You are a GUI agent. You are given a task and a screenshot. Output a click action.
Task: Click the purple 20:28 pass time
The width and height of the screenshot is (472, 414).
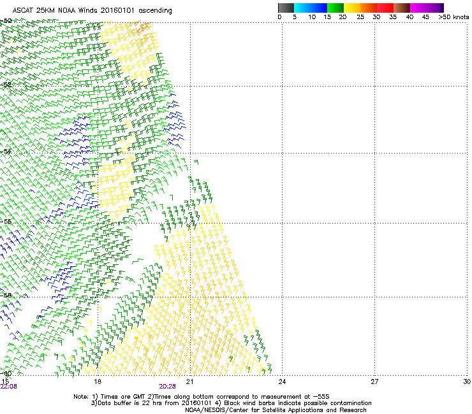(167, 387)
